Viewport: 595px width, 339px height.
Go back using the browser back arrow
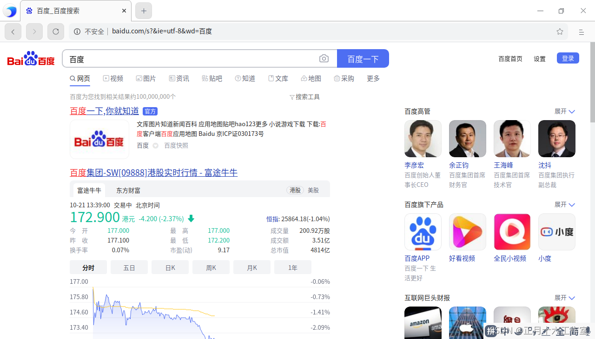13,32
